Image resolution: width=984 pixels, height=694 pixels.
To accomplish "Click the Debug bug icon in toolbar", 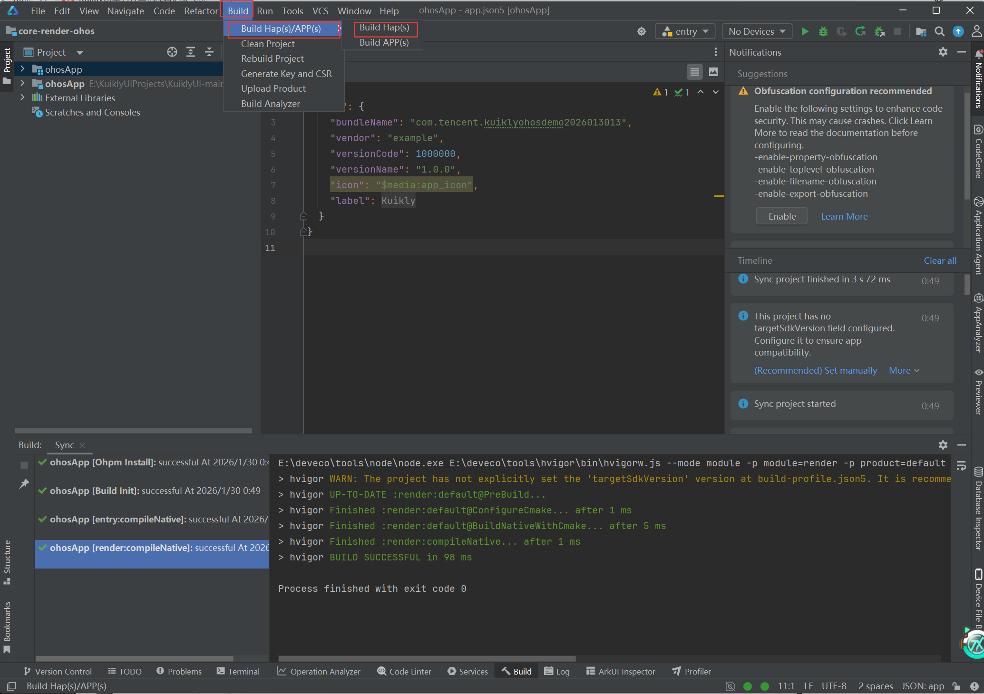I will [823, 31].
